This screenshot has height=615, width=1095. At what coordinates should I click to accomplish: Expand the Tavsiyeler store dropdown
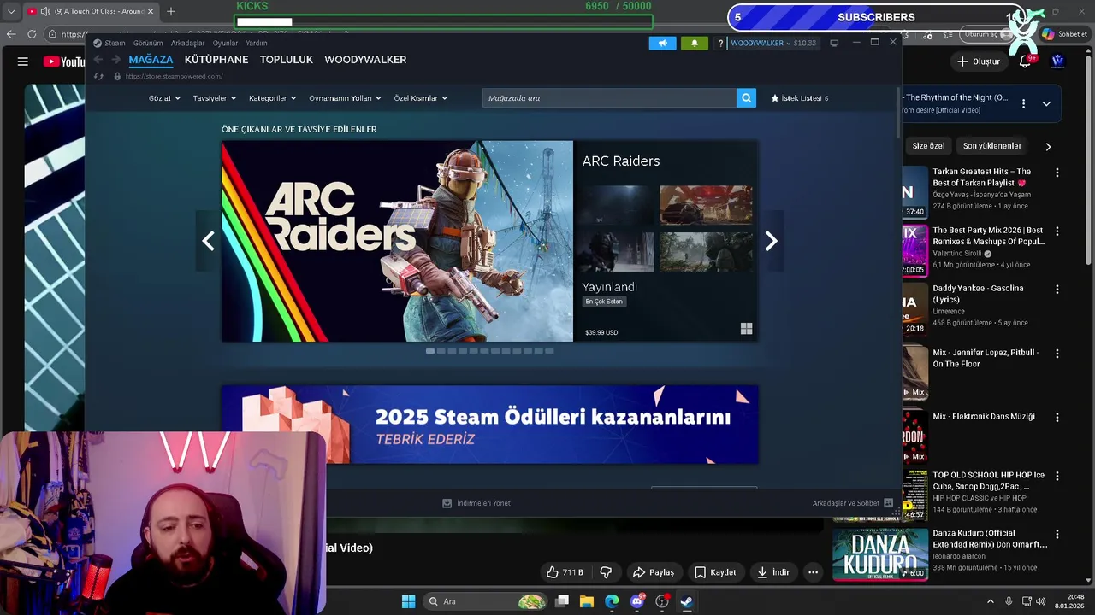214,98
